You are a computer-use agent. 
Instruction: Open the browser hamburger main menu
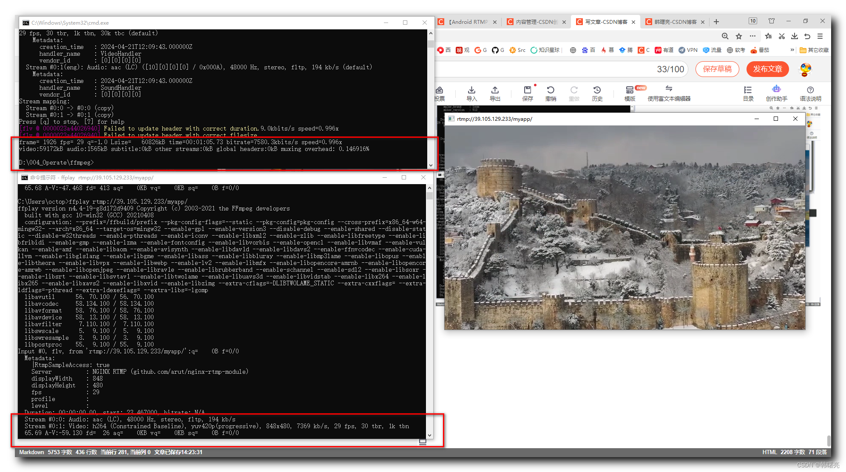tap(820, 36)
